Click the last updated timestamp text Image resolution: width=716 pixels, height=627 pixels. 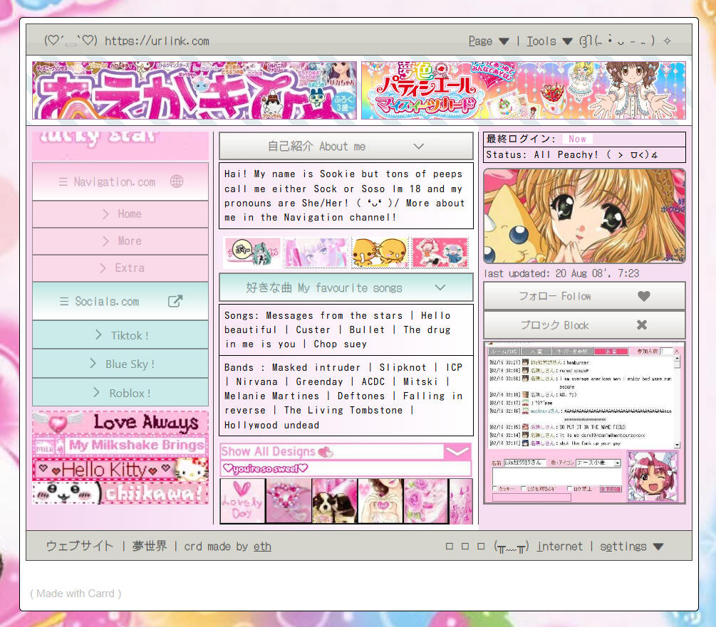[561, 273]
